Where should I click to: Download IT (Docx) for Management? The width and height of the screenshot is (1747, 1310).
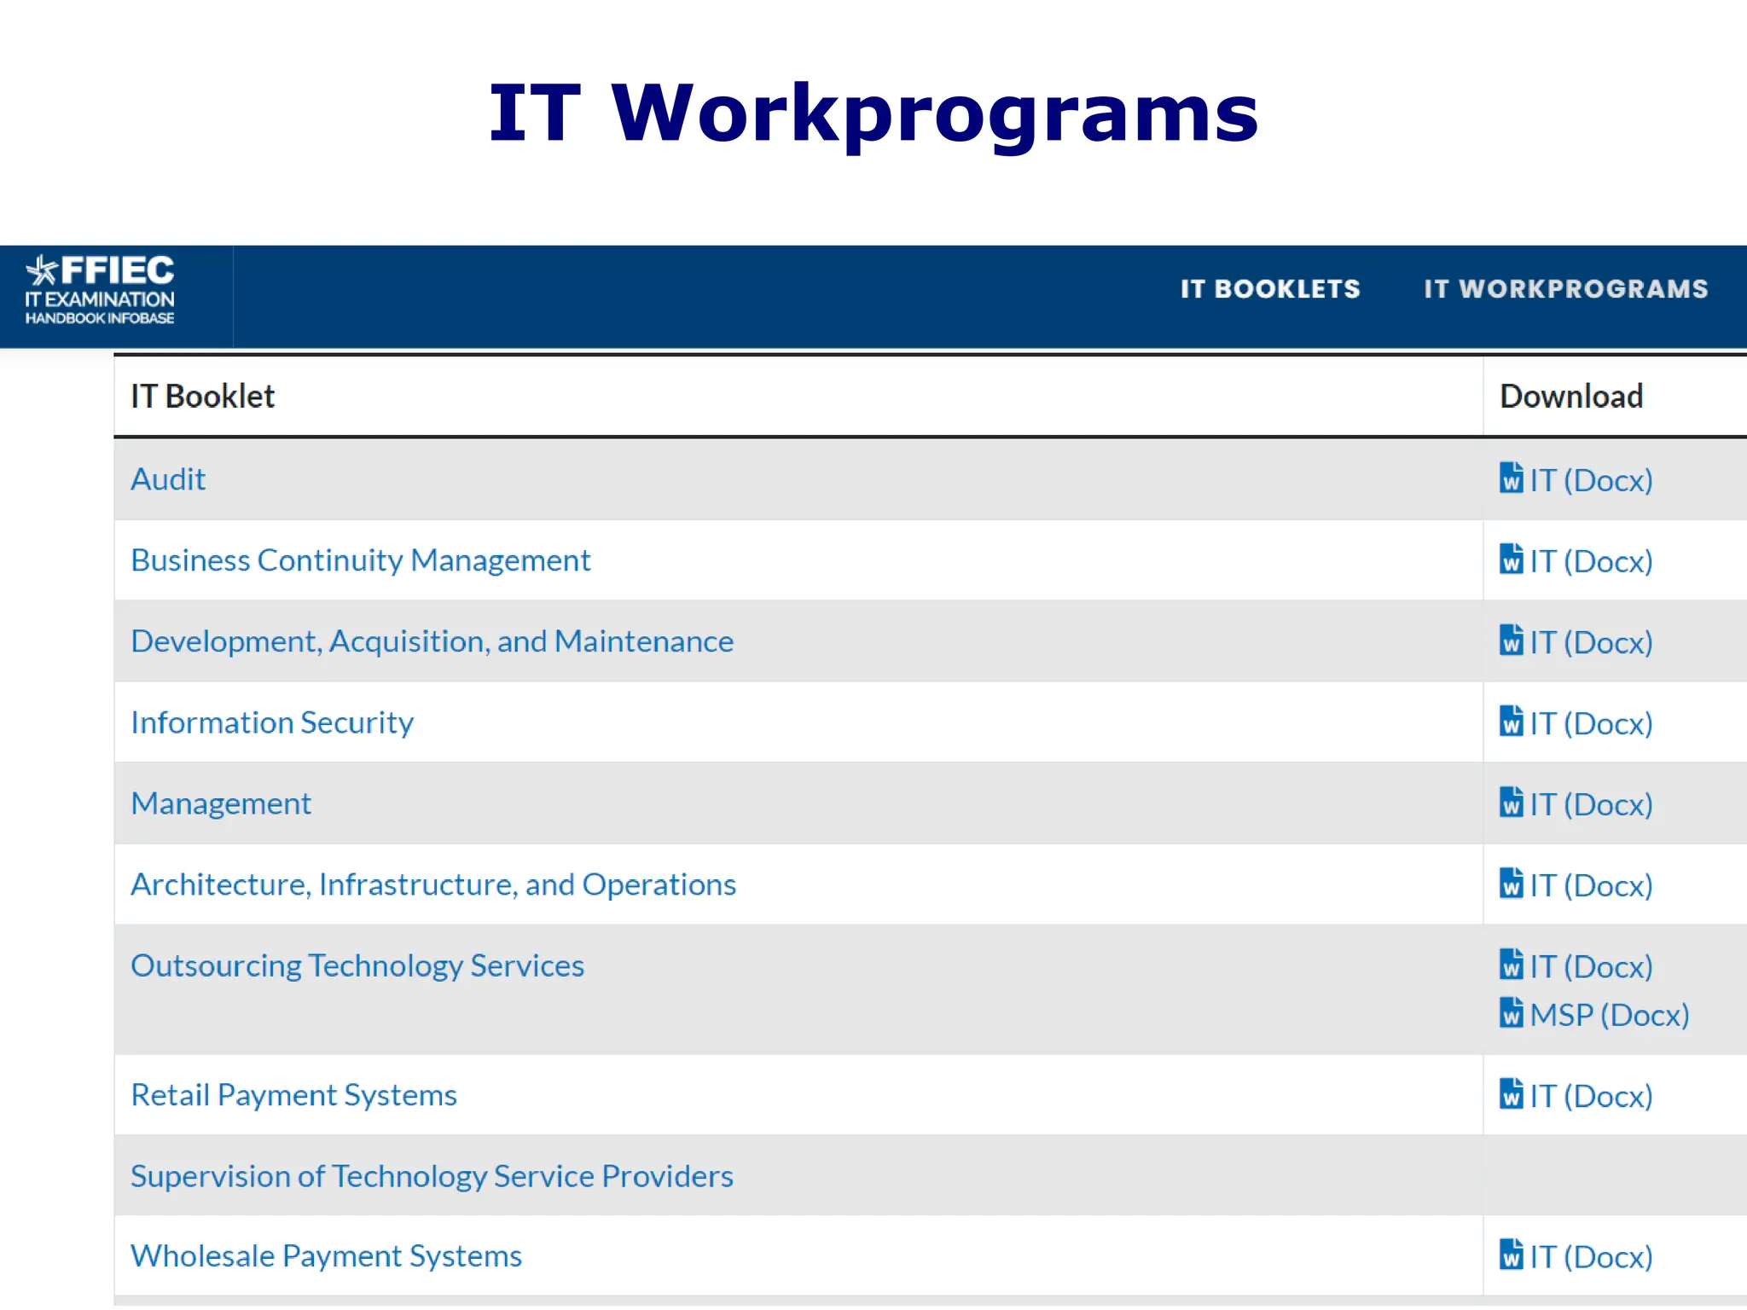tap(1591, 804)
